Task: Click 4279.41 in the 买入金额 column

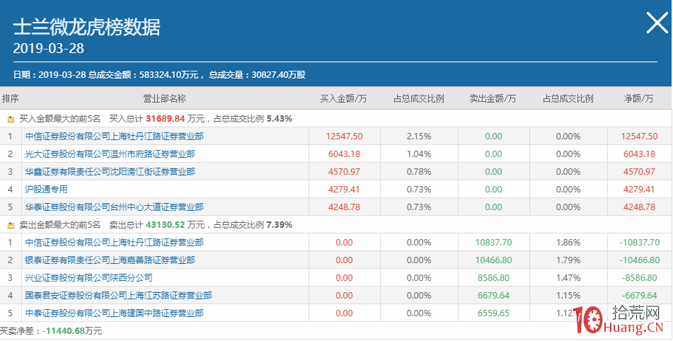Action: [344, 189]
